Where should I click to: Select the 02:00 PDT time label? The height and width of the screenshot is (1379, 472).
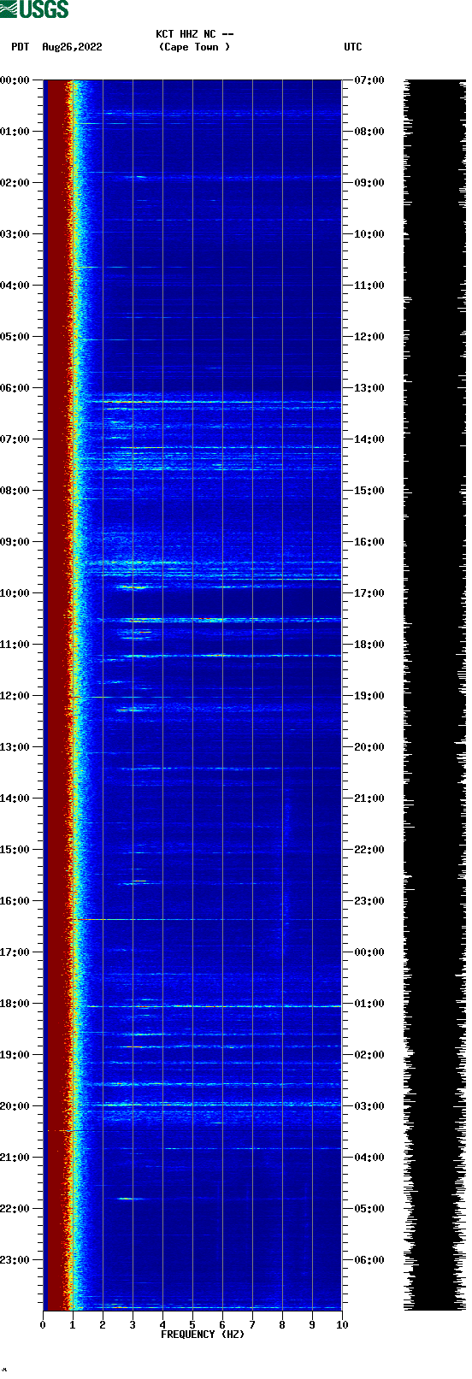coord(15,183)
